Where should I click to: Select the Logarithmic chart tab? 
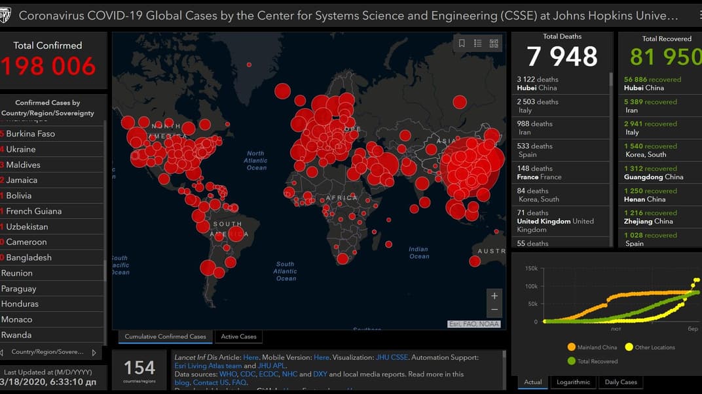click(573, 382)
